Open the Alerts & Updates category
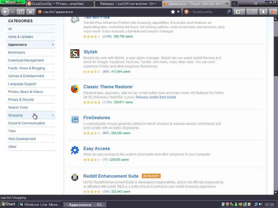 point(31,37)
